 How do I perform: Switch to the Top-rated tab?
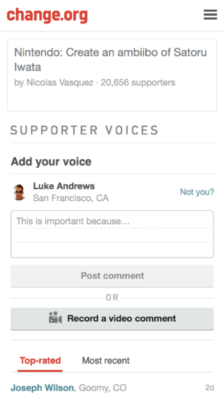point(40,360)
